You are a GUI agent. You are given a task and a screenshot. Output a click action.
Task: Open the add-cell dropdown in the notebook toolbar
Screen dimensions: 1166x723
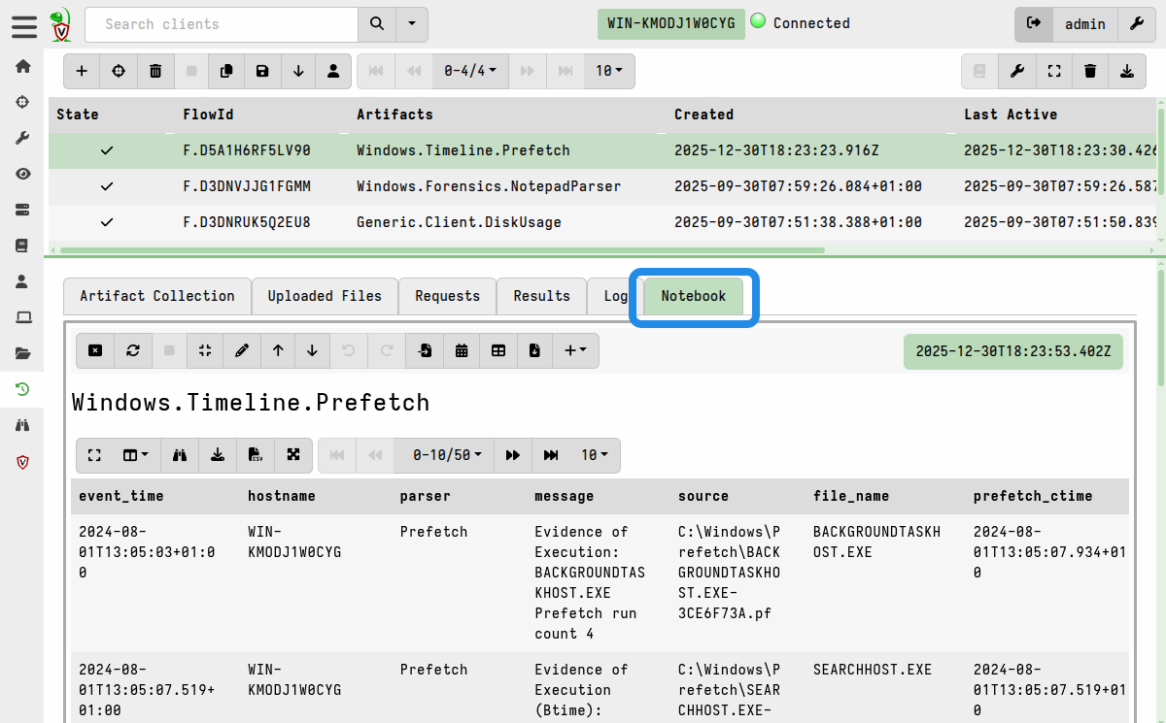click(x=575, y=350)
